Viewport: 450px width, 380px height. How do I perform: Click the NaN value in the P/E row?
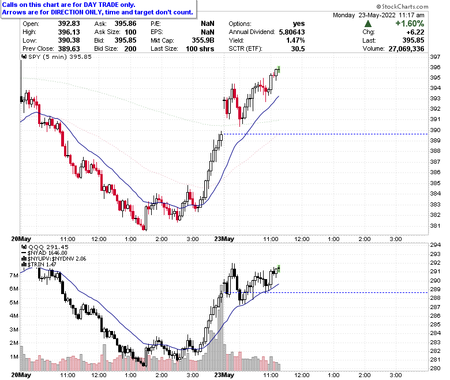(208, 24)
